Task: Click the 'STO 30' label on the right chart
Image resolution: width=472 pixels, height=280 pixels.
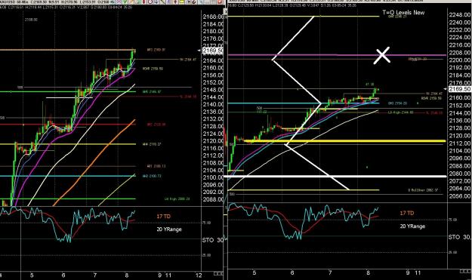Action: [459, 237]
